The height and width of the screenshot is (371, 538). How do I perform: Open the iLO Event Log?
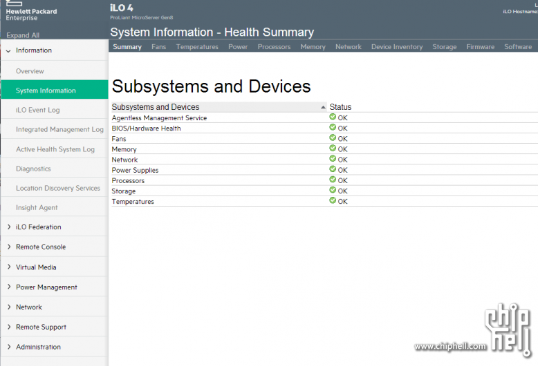click(38, 110)
